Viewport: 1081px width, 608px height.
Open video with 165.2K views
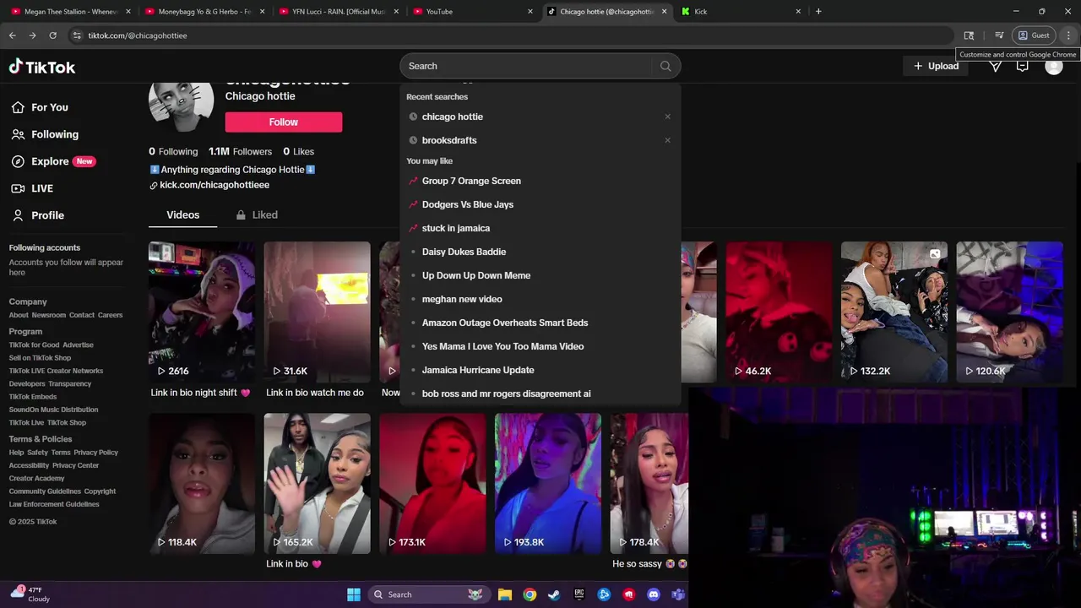[x=317, y=484]
